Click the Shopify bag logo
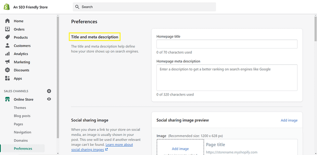 click(x=7, y=7)
